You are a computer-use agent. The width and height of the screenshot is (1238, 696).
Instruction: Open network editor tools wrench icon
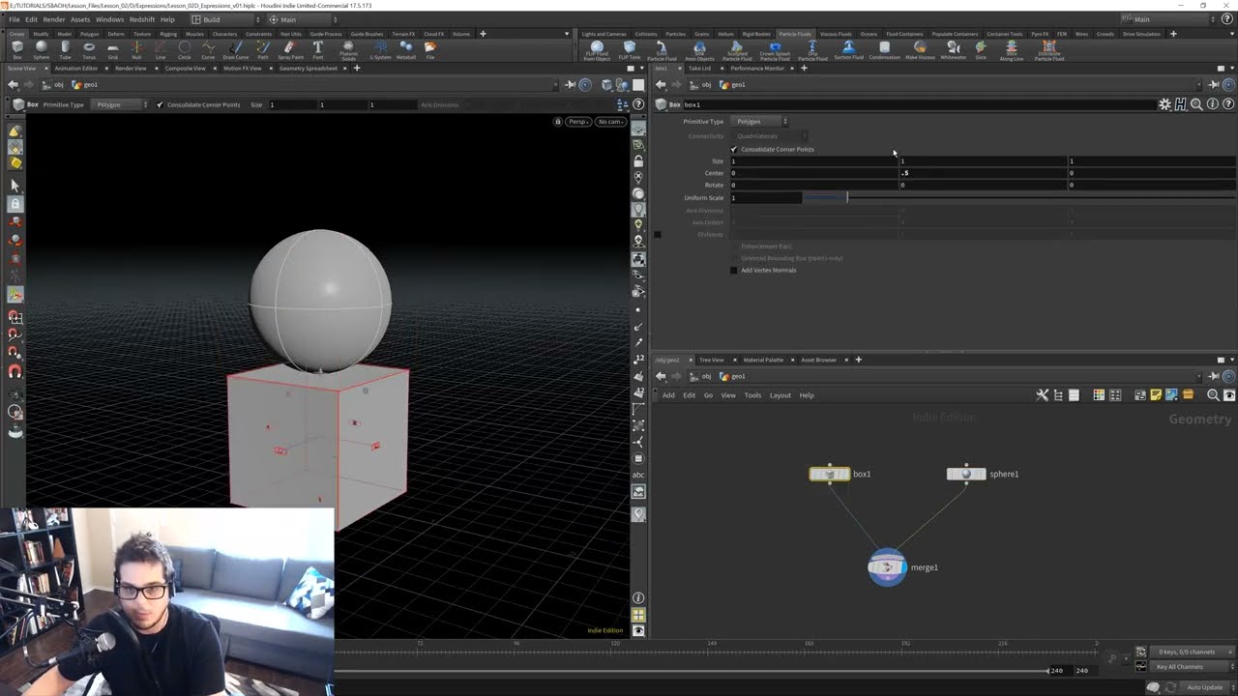coord(1042,395)
